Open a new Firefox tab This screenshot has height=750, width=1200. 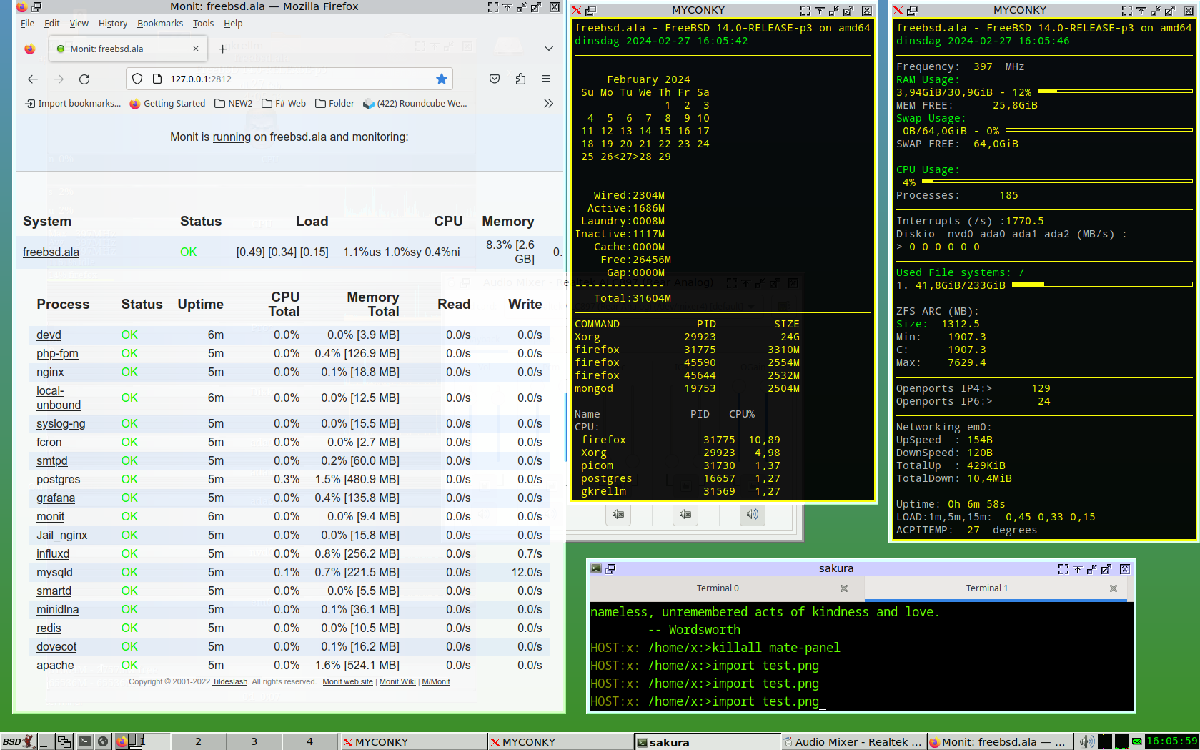pyautogui.click(x=222, y=49)
